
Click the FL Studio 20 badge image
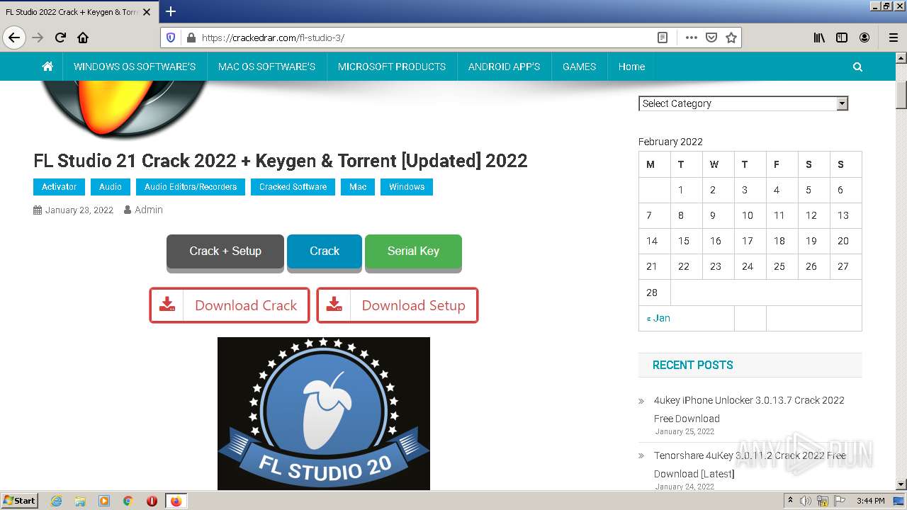(324, 414)
